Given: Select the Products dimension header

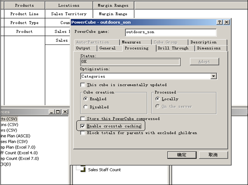Looking at the screenshot, I should (25, 5).
